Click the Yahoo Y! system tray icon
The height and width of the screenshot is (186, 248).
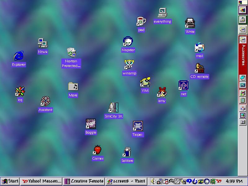click(219, 181)
